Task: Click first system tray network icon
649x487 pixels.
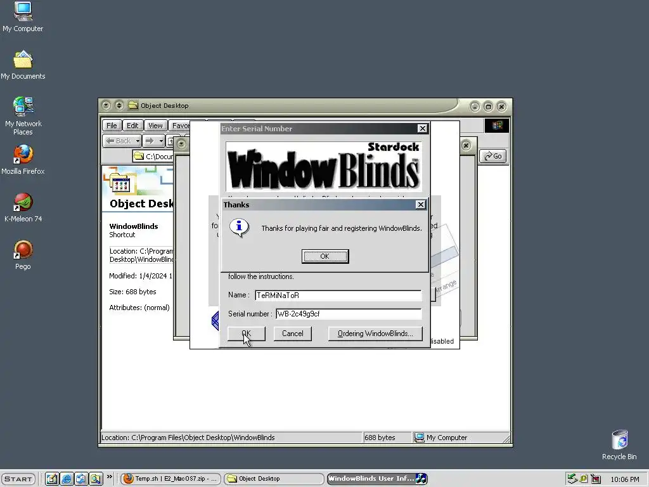Action: (x=572, y=479)
